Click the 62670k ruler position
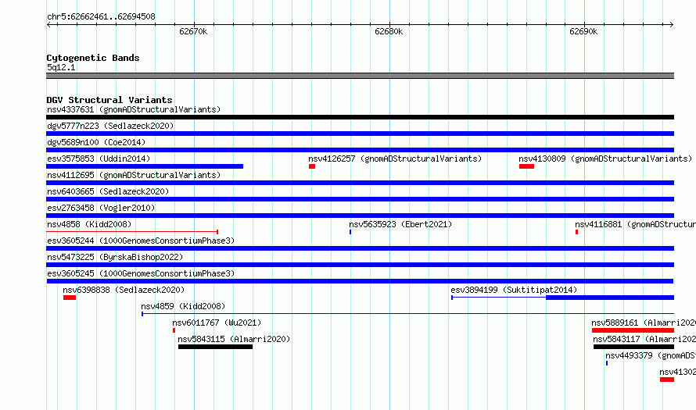 click(x=193, y=31)
